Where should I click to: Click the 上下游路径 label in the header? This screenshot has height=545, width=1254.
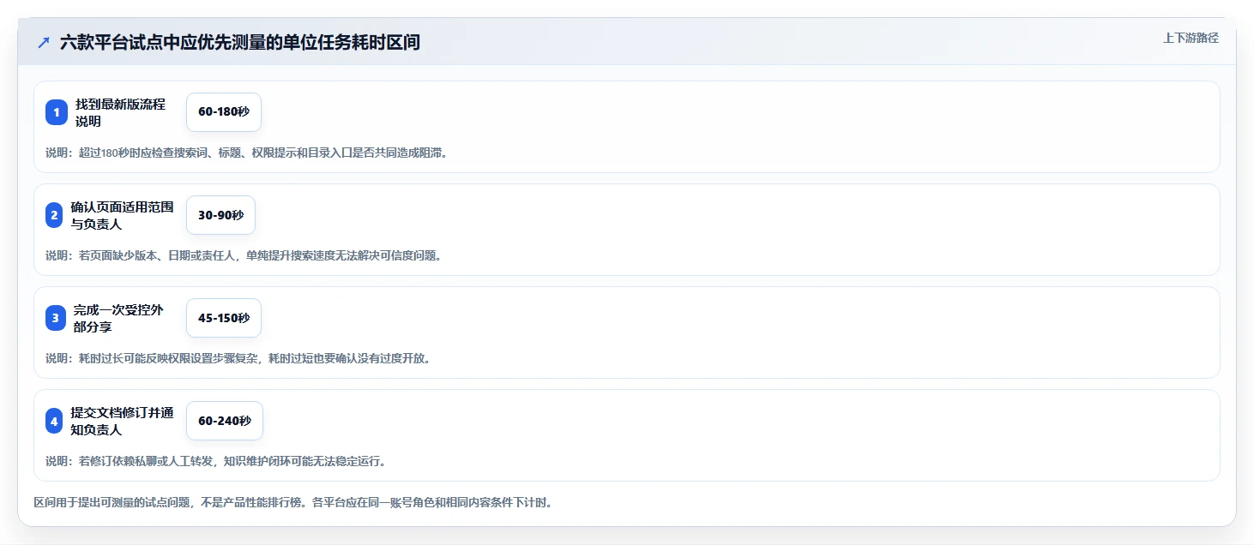click(x=1191, y=38)
